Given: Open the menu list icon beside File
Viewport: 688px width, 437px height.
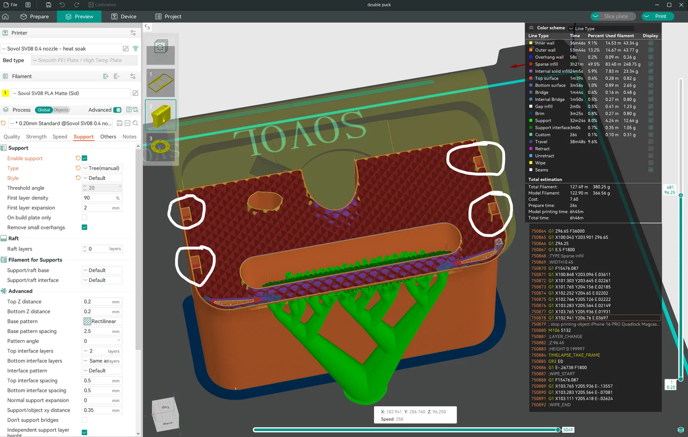Looking at the screenshot, I should pyautogui.click(x=28, y=5).
